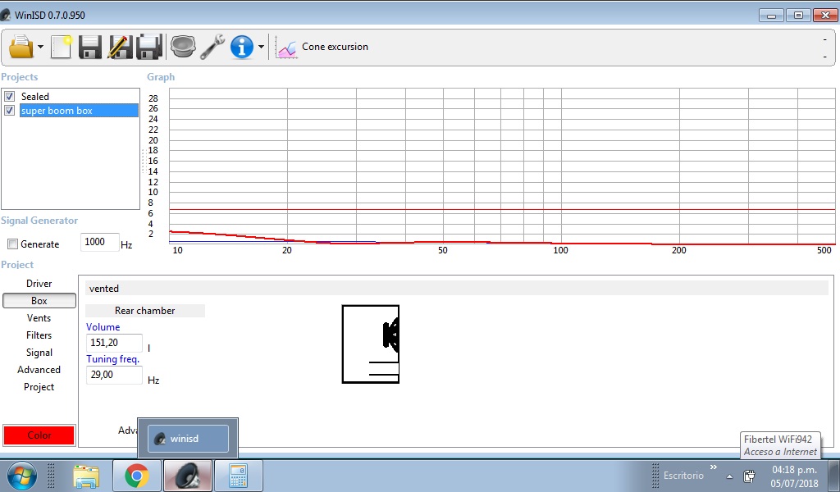The height and width of the screenshot is (492, 840).
Task: Click the network tray icon
Action: (x=749, y=476)
